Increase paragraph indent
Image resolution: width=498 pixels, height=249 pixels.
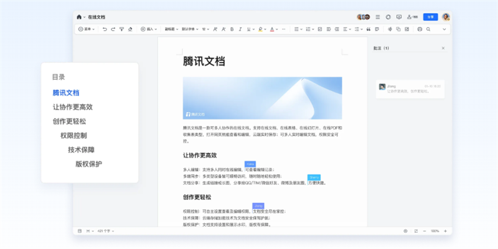329,29
